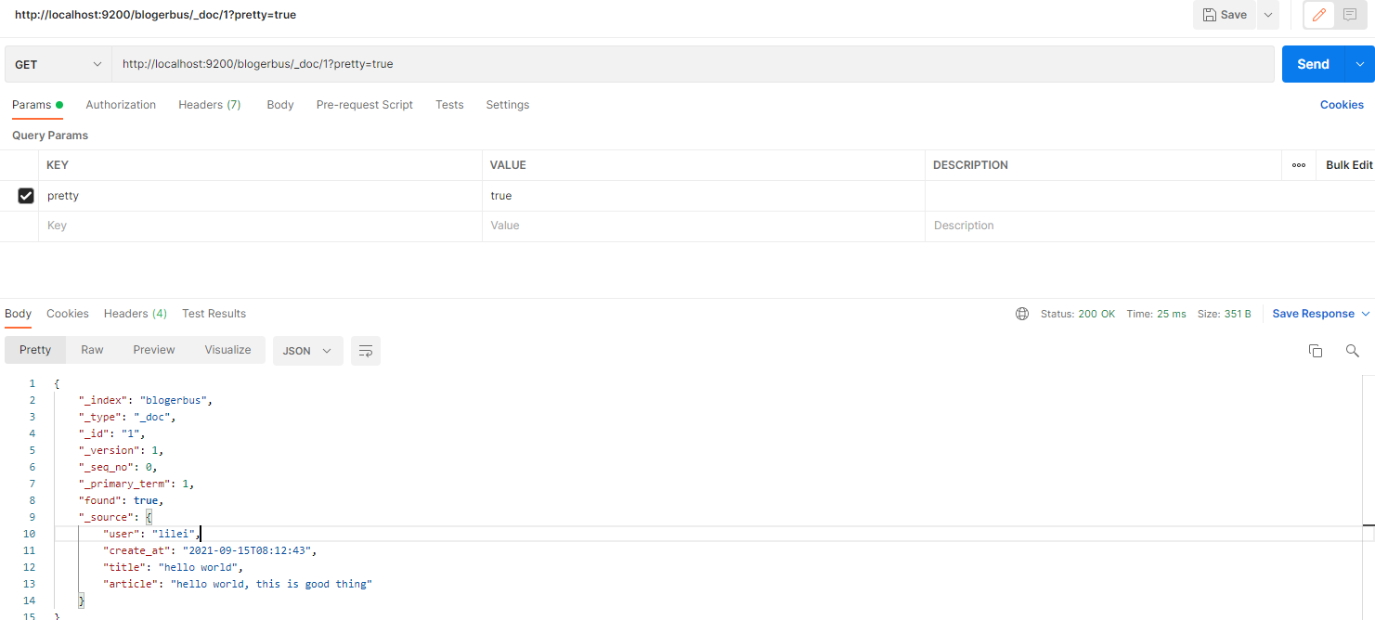Click the Status: 200 OK text

click(x=1078, y=314)
